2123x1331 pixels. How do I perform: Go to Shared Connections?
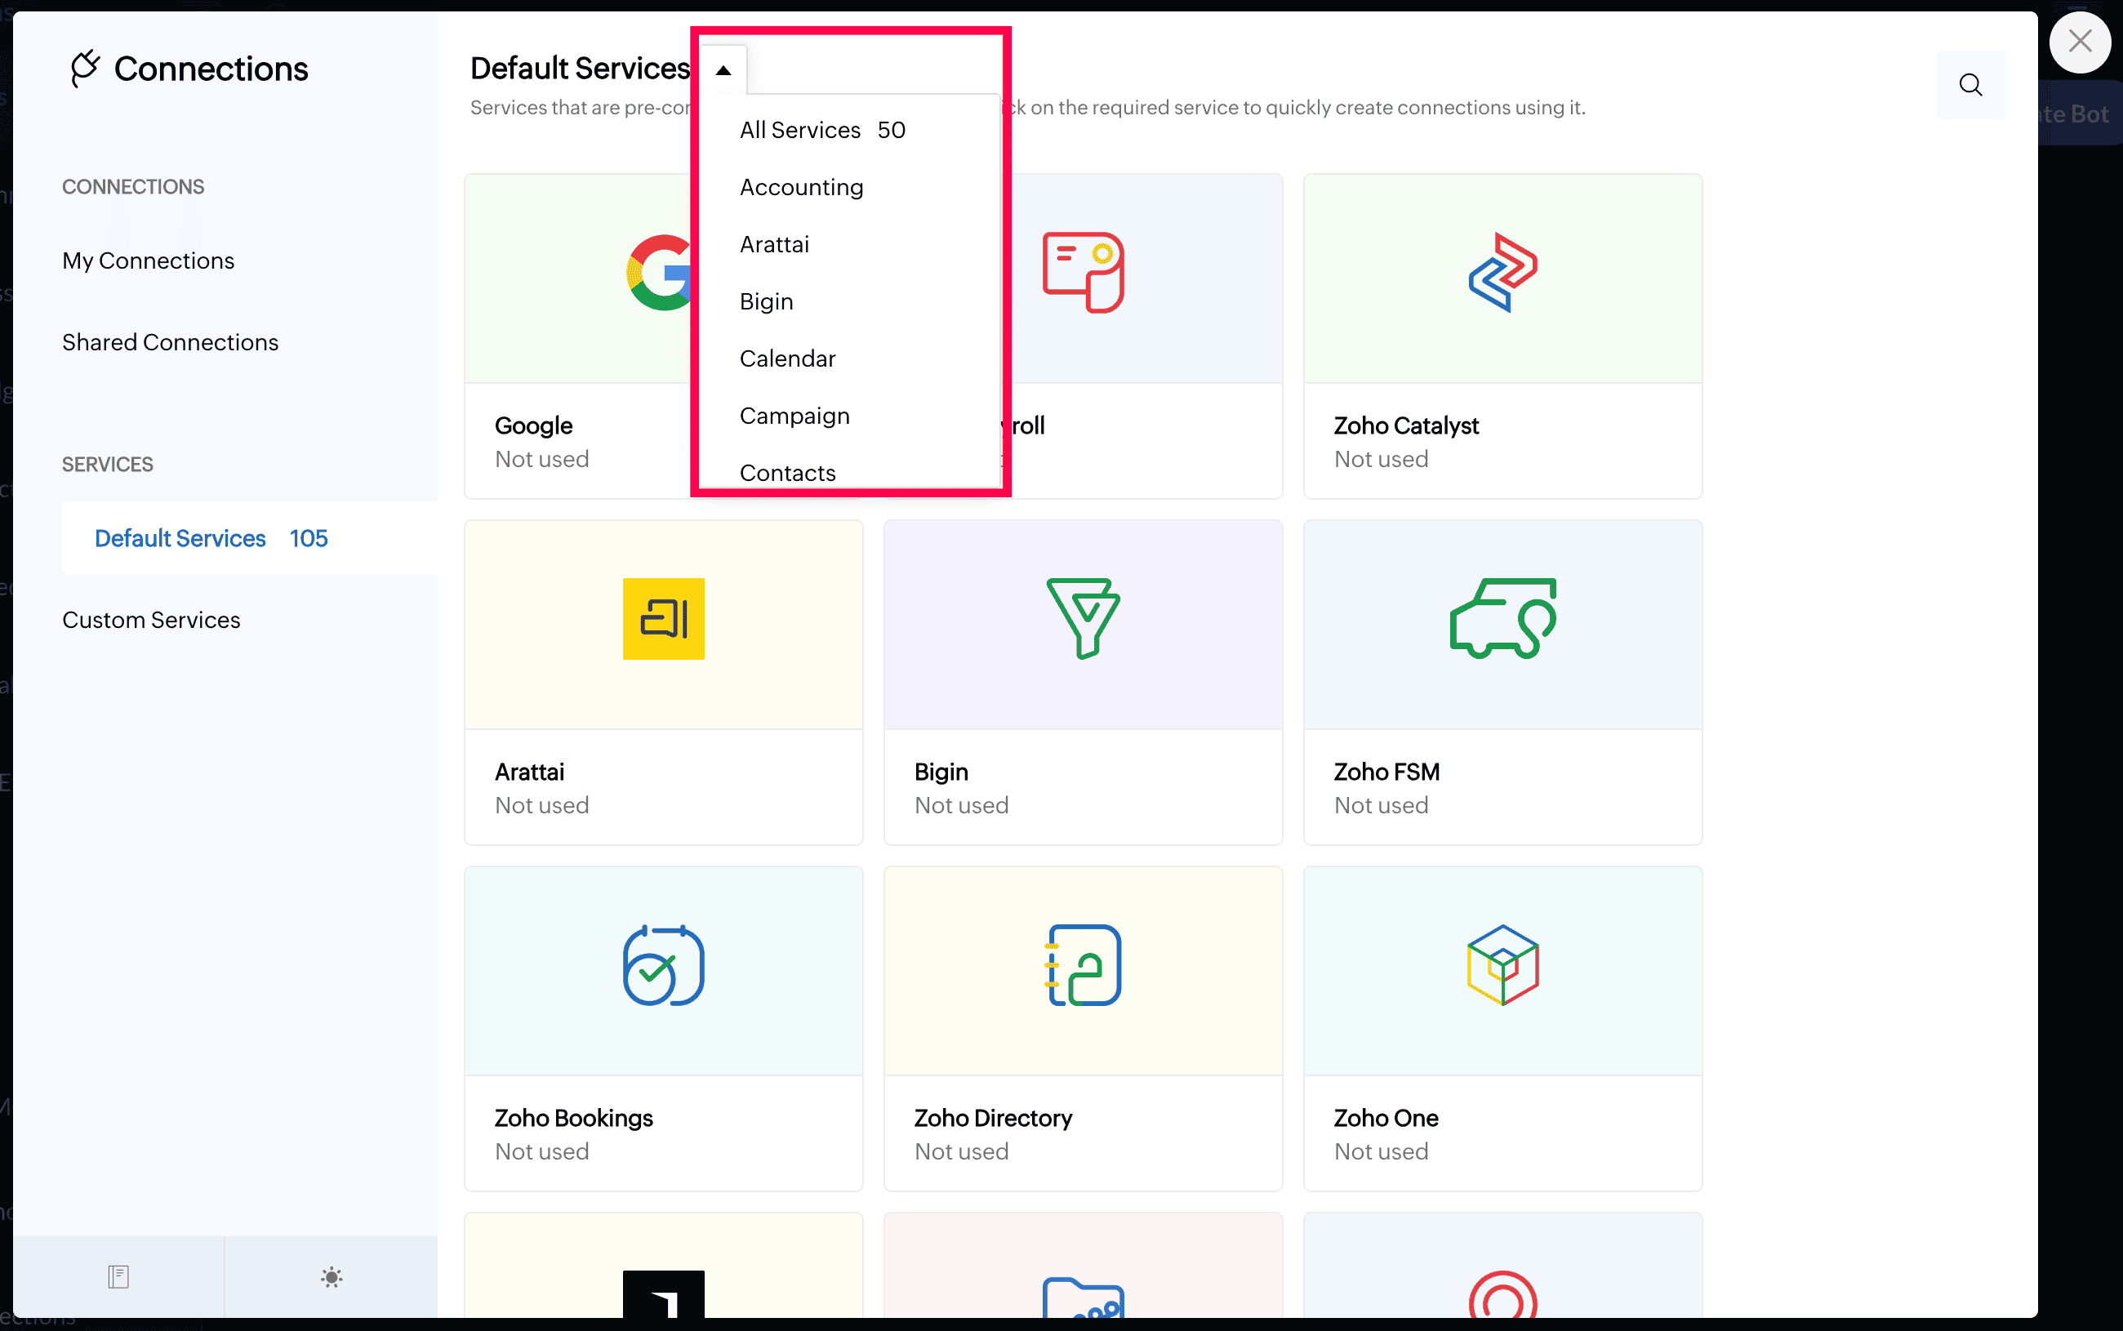pyautogui.click(x=170, y=342)
